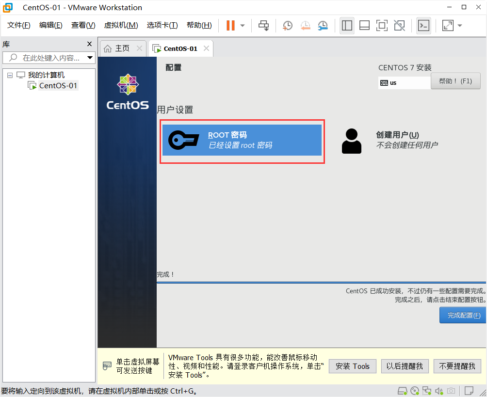Click the hard disk status icon
This screenshot has width=487, height=397.
pos(402,391)
